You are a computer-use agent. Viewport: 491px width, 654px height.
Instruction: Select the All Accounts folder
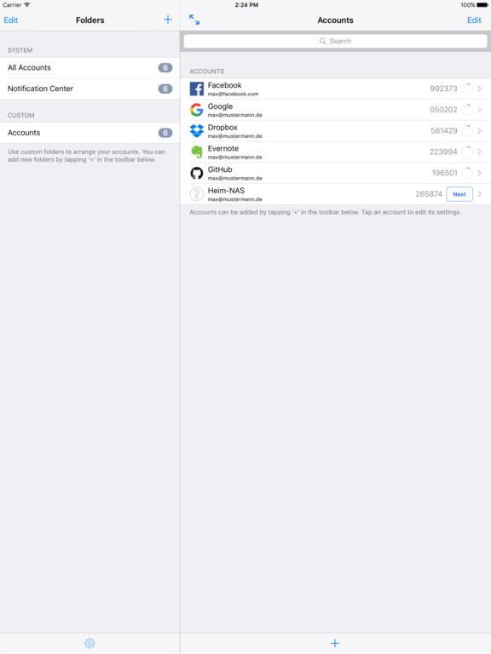[90, 67]
